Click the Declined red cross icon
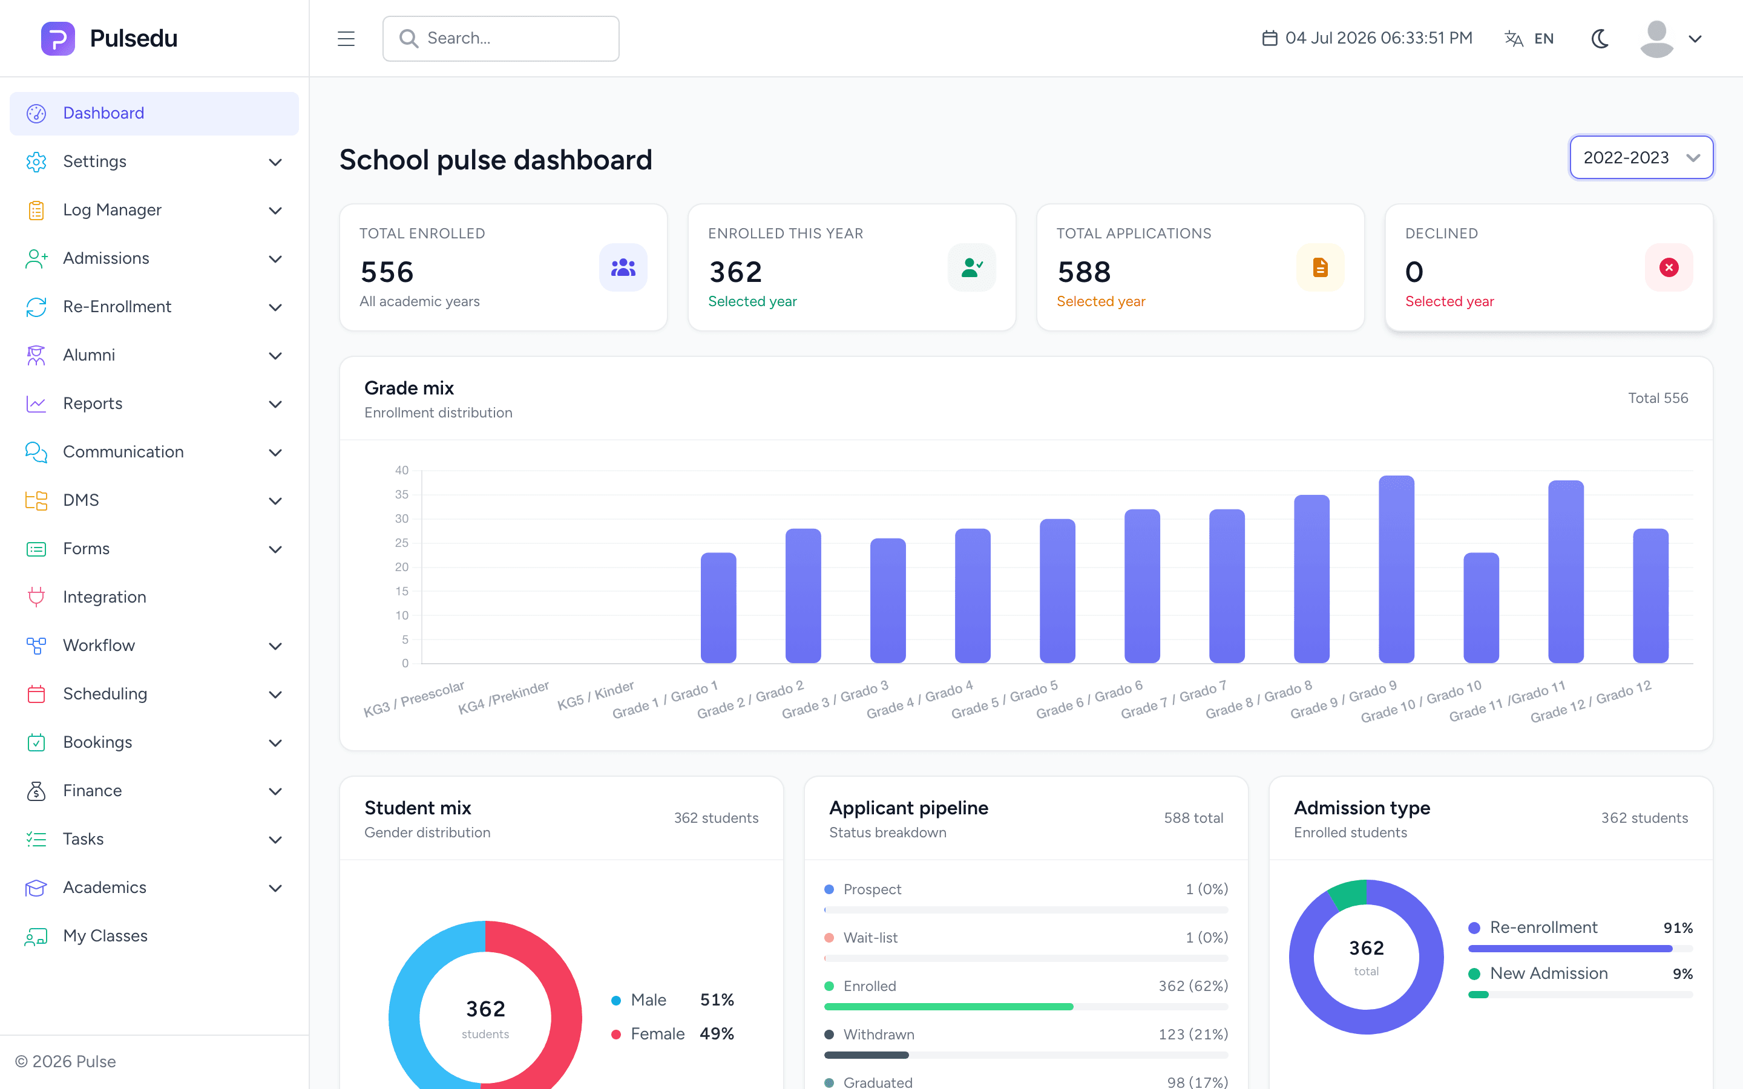The width and height of the screenshot is (1743, 1089). click(x=1669, y=268)
